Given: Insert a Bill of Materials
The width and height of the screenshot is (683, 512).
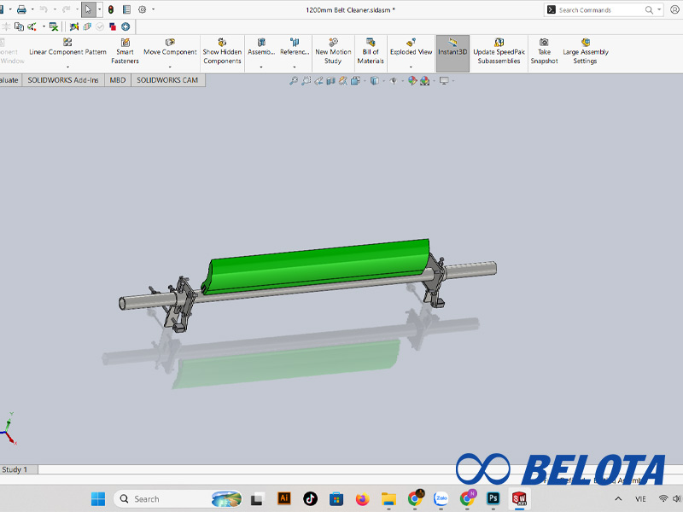Looking at the screenshot, I should point(371,51).
